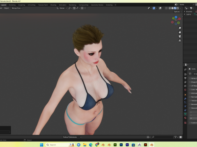Select rendered viewport shading
Image resolution: width=197 pixels, height=147 pixels.
[178, 8]
